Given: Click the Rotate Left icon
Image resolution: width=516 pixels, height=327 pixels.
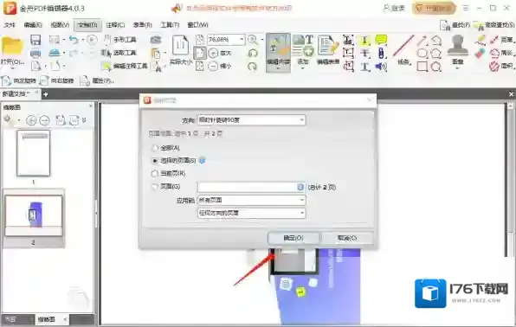Looking at the screenshot, I should (19, 80).
